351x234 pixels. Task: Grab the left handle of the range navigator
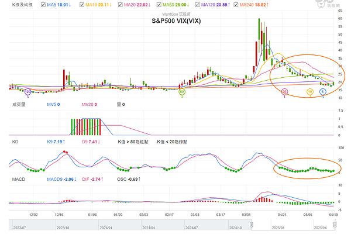pyautogui.click(x=251, y=225)
